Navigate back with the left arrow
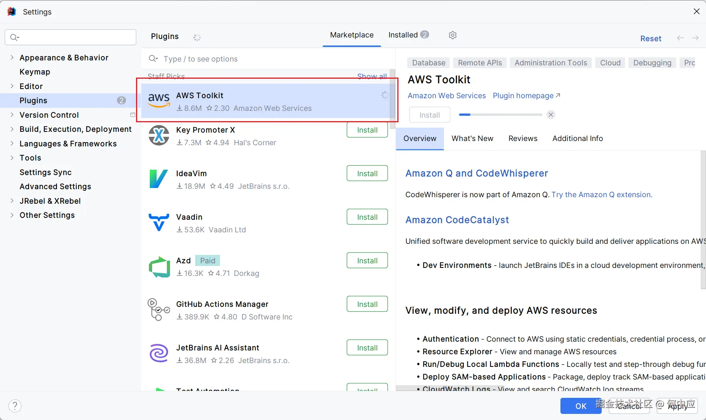 point(680,38)
